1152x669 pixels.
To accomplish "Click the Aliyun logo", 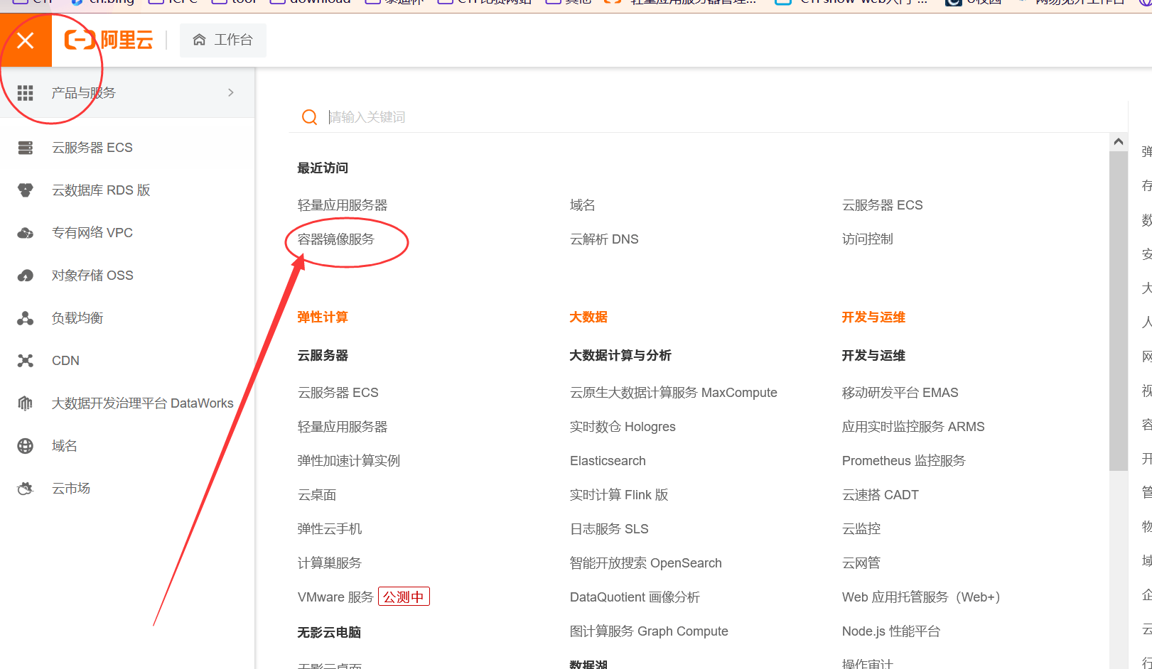I will click(109, 40).
